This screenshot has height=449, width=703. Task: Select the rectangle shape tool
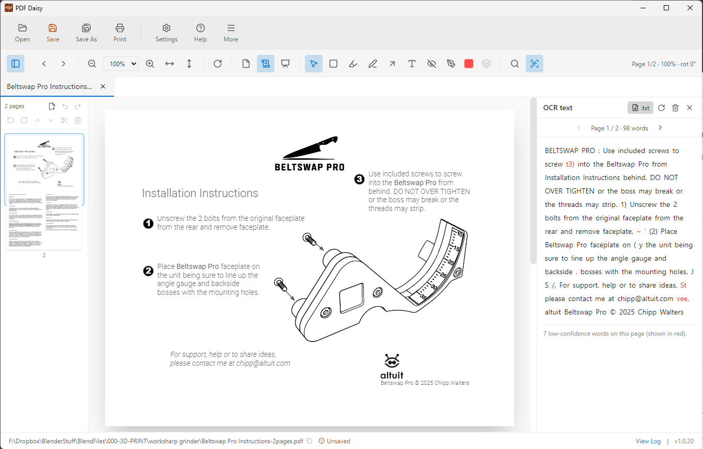coord(333,64)
